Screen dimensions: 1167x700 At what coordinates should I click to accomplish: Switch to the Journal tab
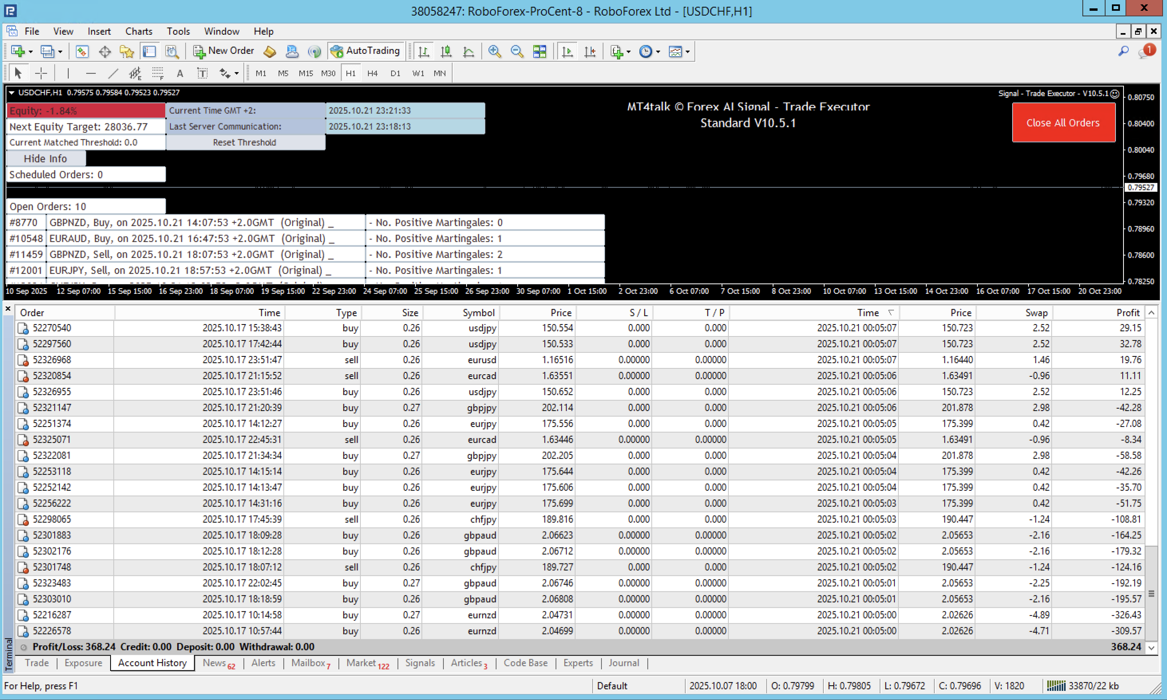point(623,663)
